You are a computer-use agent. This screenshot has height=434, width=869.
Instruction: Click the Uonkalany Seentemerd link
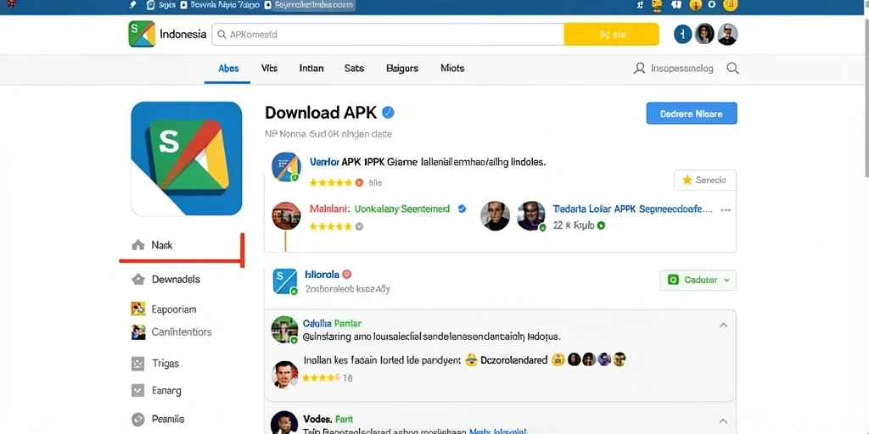pyautogui.click(x=401, y=209)
